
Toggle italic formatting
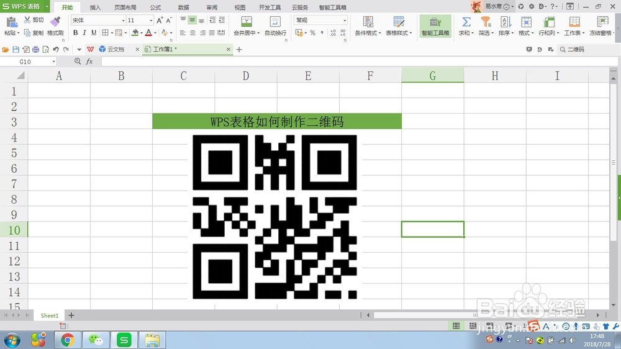tap(84, 33)
